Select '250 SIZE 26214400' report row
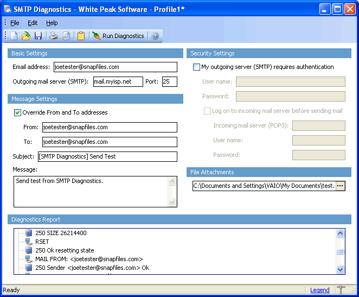 61,233
